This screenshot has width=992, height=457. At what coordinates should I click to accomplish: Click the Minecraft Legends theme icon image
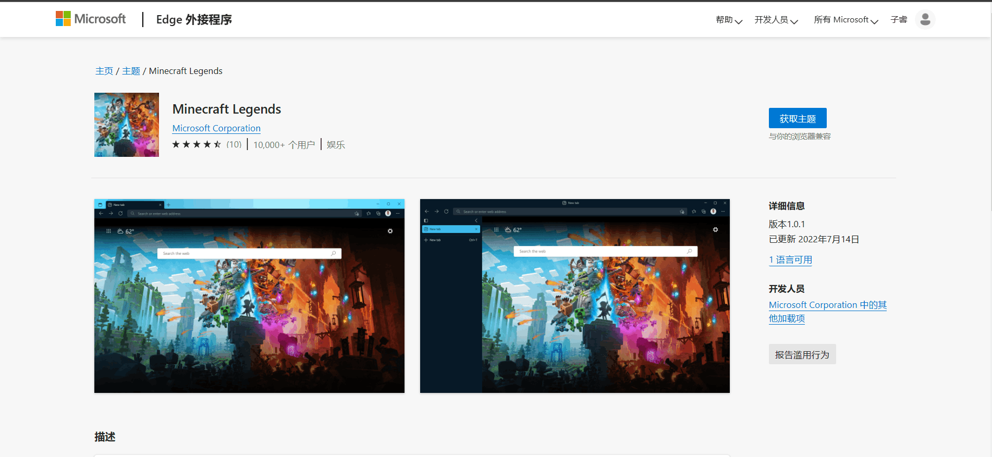coord(127,125)
